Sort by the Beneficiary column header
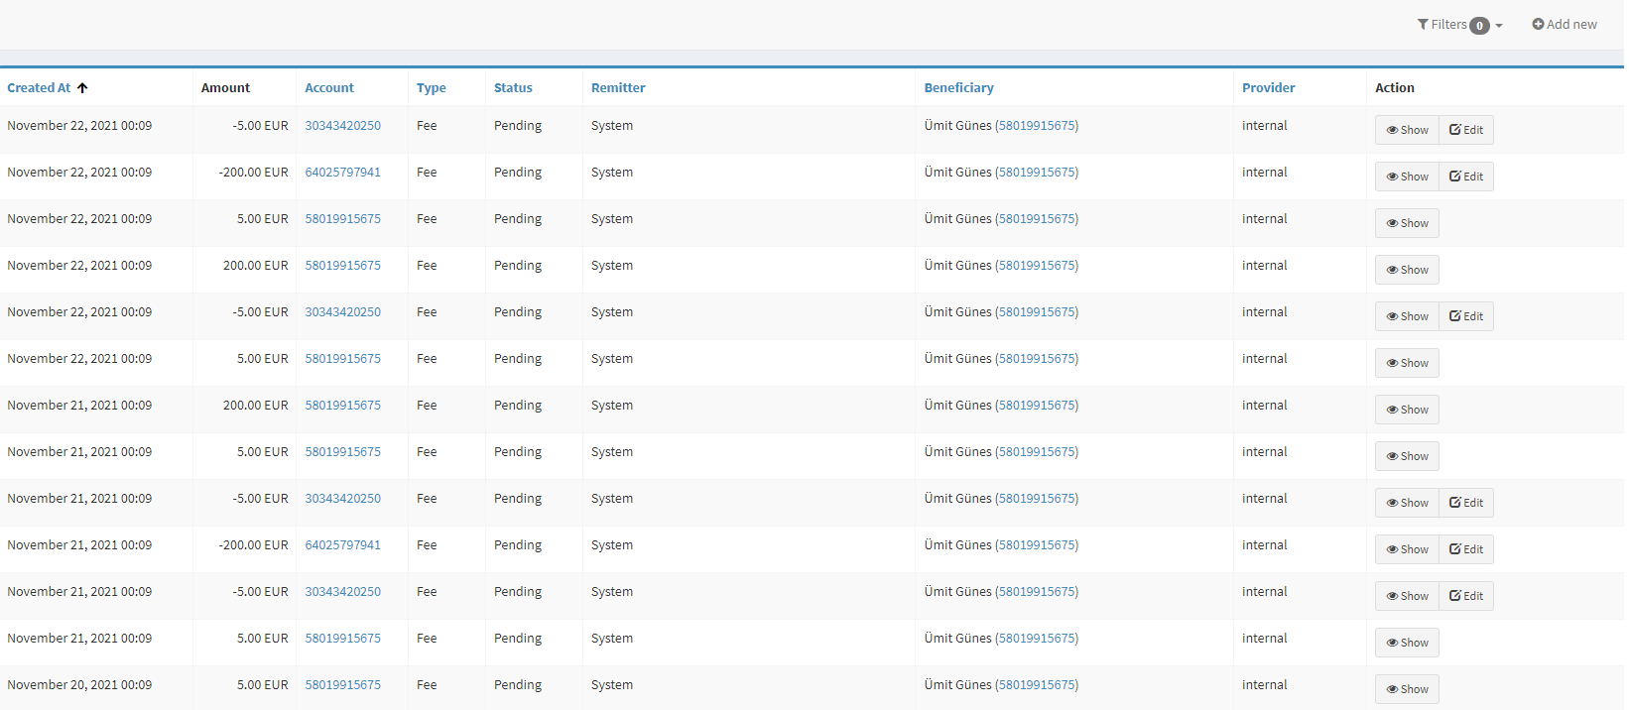 (x=957, y=88)
